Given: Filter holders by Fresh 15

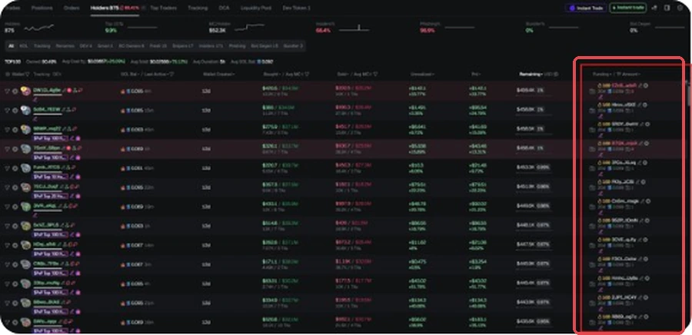Looking at the screenshot, I should 157,46.
